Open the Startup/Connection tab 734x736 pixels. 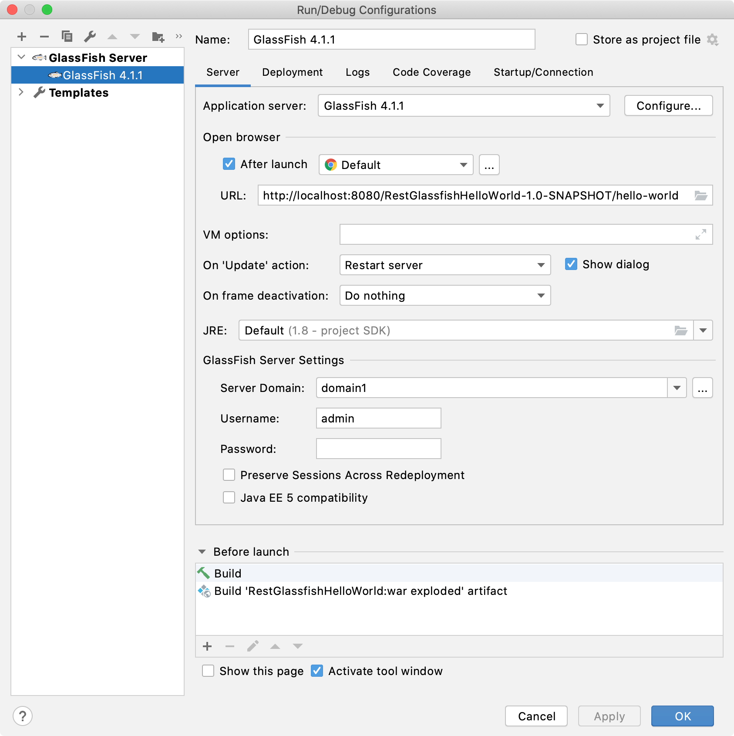tap(543, 72)
